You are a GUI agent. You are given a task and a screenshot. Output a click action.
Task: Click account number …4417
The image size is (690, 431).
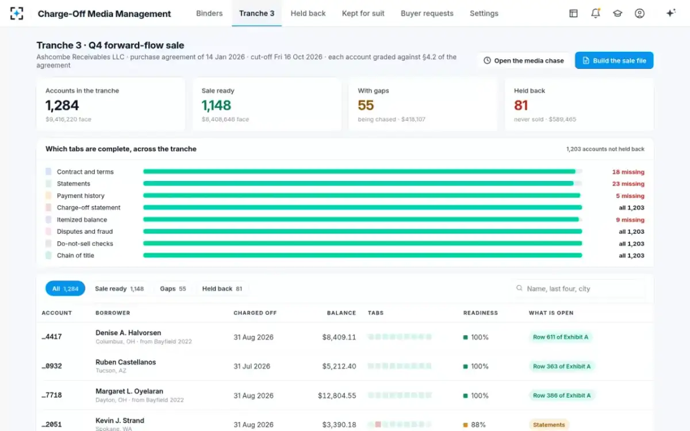tap(52, 337)
